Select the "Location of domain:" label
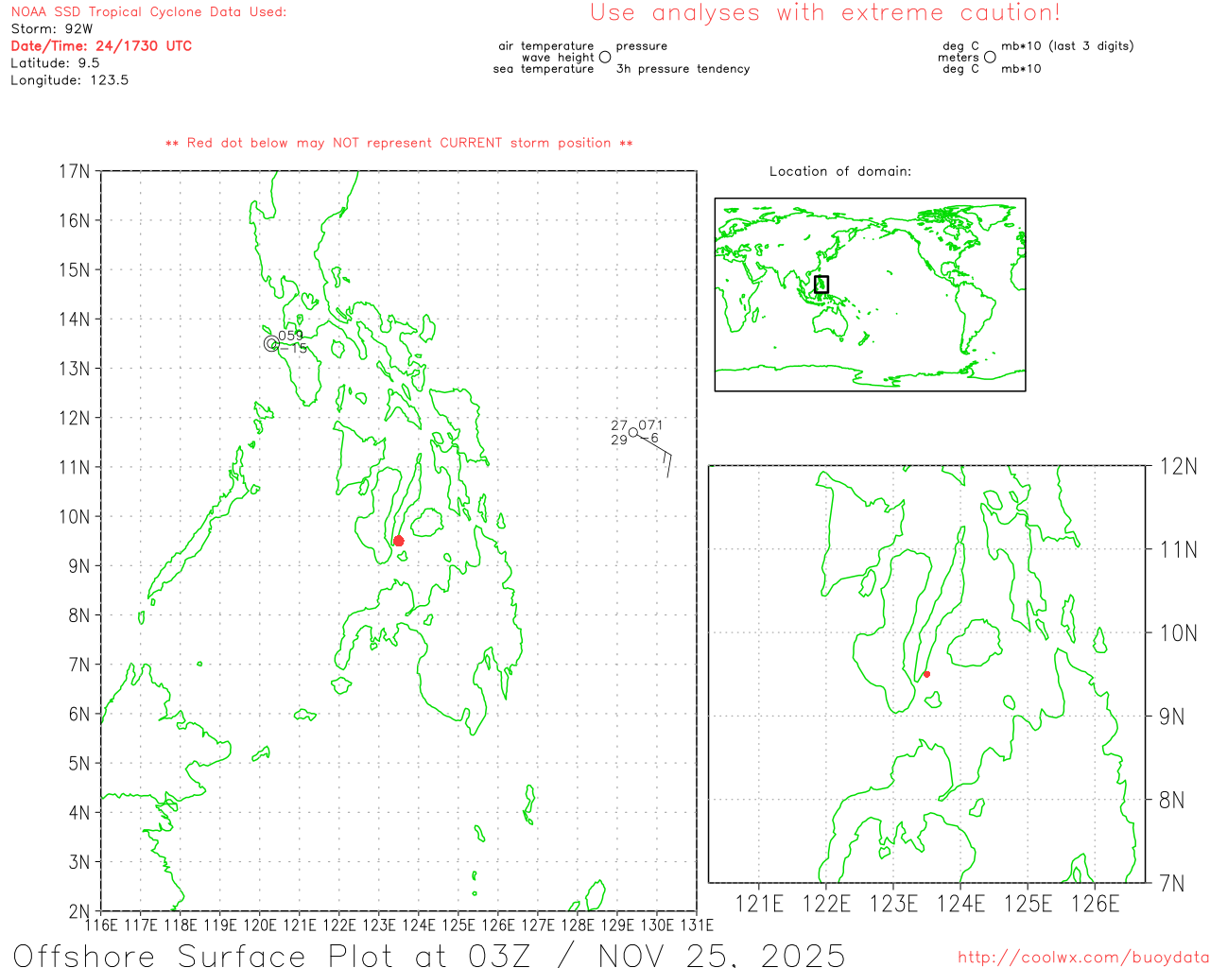The width and height of the screenshot is (1210, 968). point(840,171)
